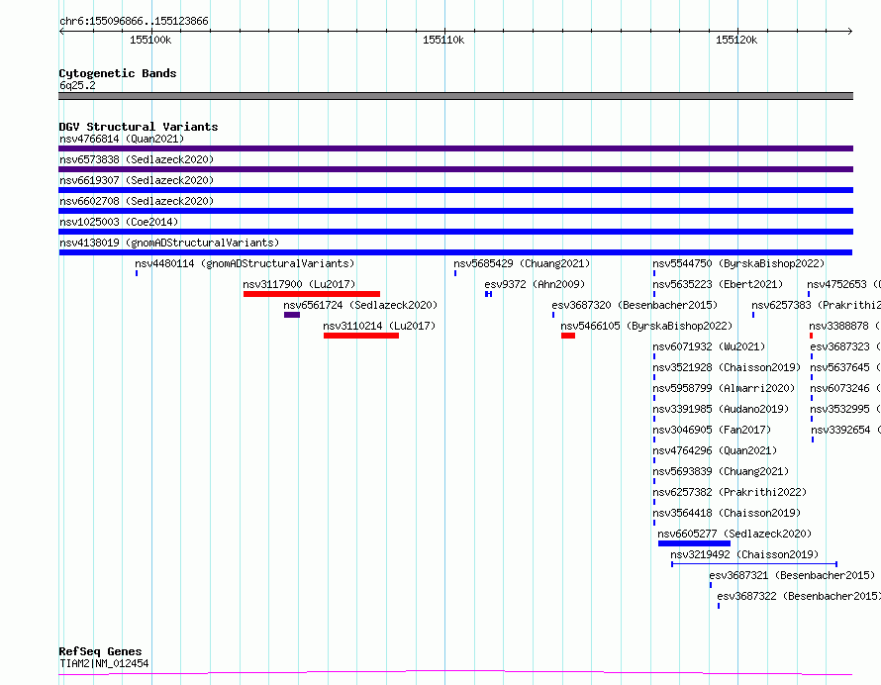The width and height of the screenshot is (881, 685).
Task: Click nsv4764296 (Quan2021) label
Action: click(715, 450)
